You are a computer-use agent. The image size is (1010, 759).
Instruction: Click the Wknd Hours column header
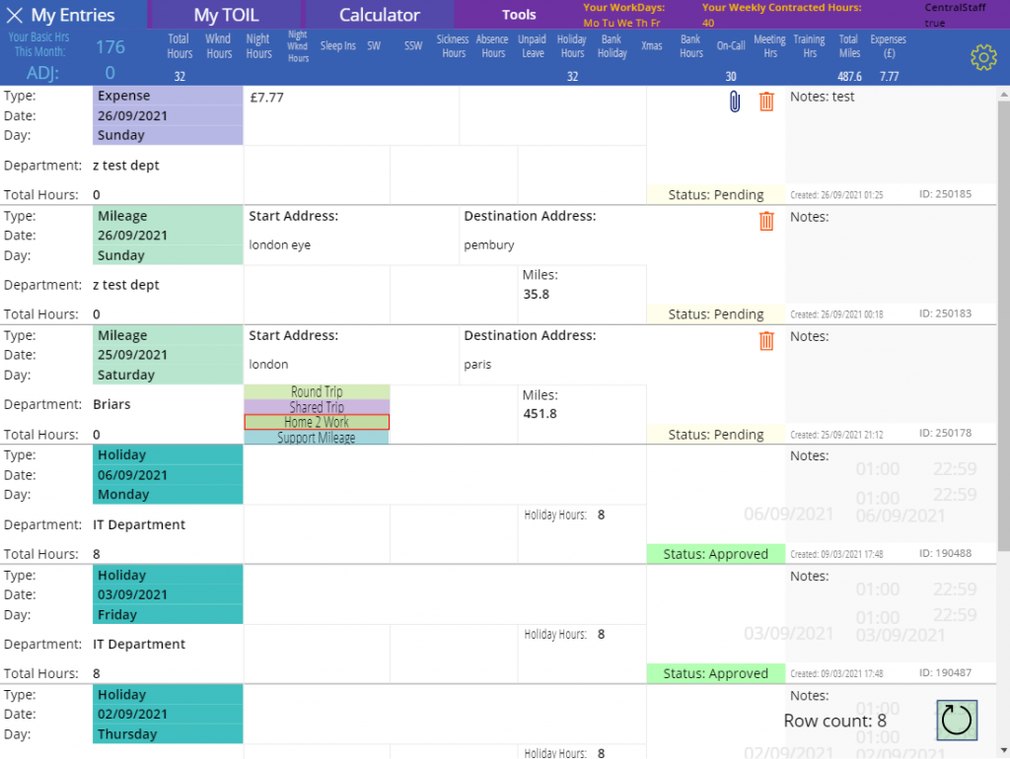218,46
